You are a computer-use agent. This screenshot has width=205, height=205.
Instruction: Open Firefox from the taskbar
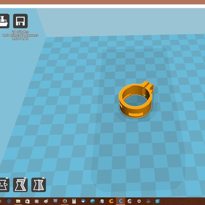point(65,201)
